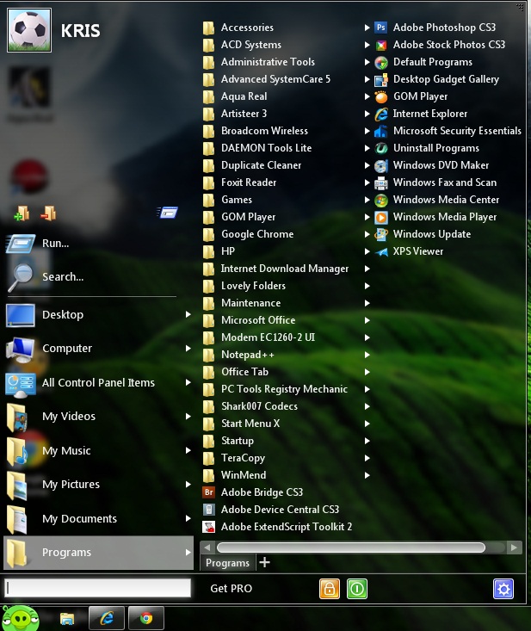Screen dimensions: 531x631
Task: Click the green power button icon
Action: pyautogui.click(x=357, y=589)
